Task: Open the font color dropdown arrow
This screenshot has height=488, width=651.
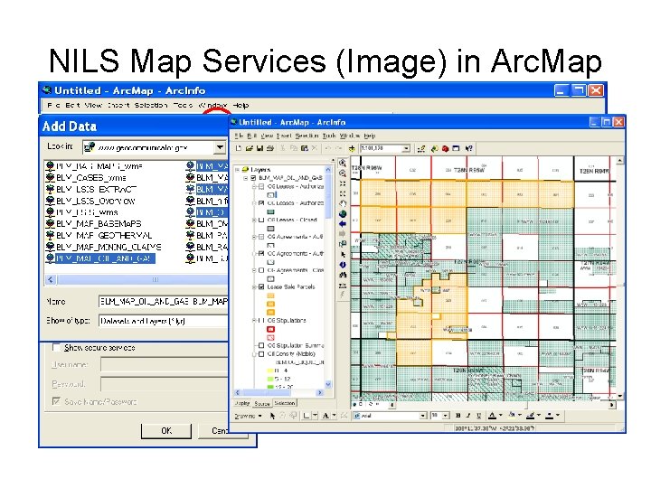Action: 500,416
